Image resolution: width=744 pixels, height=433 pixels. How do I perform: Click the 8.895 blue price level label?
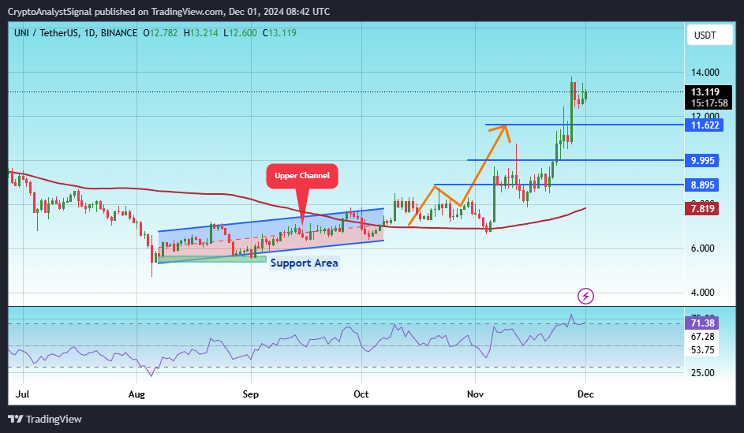click(701, 185)
